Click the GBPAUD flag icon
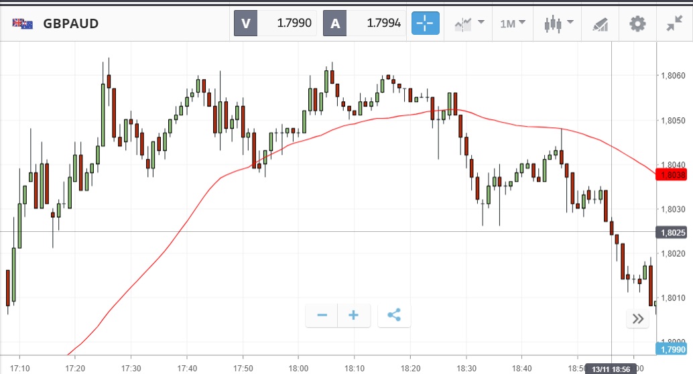 coord(23,24)
